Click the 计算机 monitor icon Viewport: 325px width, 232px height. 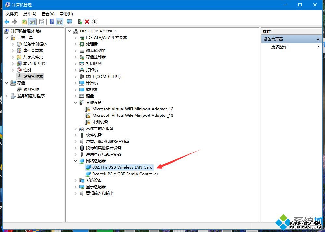(82, 83)
